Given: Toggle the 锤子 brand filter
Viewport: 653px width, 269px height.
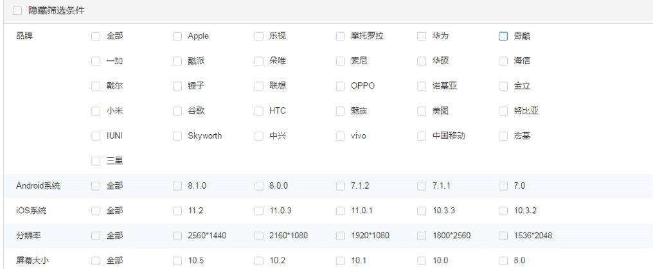Looking at the screenshot, I should tap(177, 86).
